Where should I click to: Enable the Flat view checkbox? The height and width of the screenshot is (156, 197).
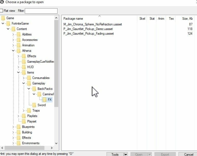click(2, 11)
